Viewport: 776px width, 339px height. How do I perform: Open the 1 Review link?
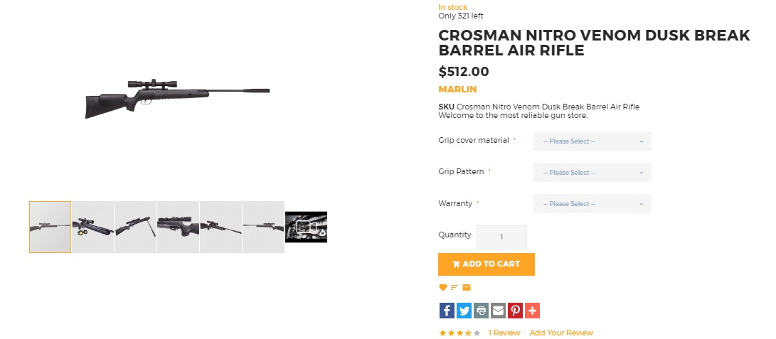point(504,333)
